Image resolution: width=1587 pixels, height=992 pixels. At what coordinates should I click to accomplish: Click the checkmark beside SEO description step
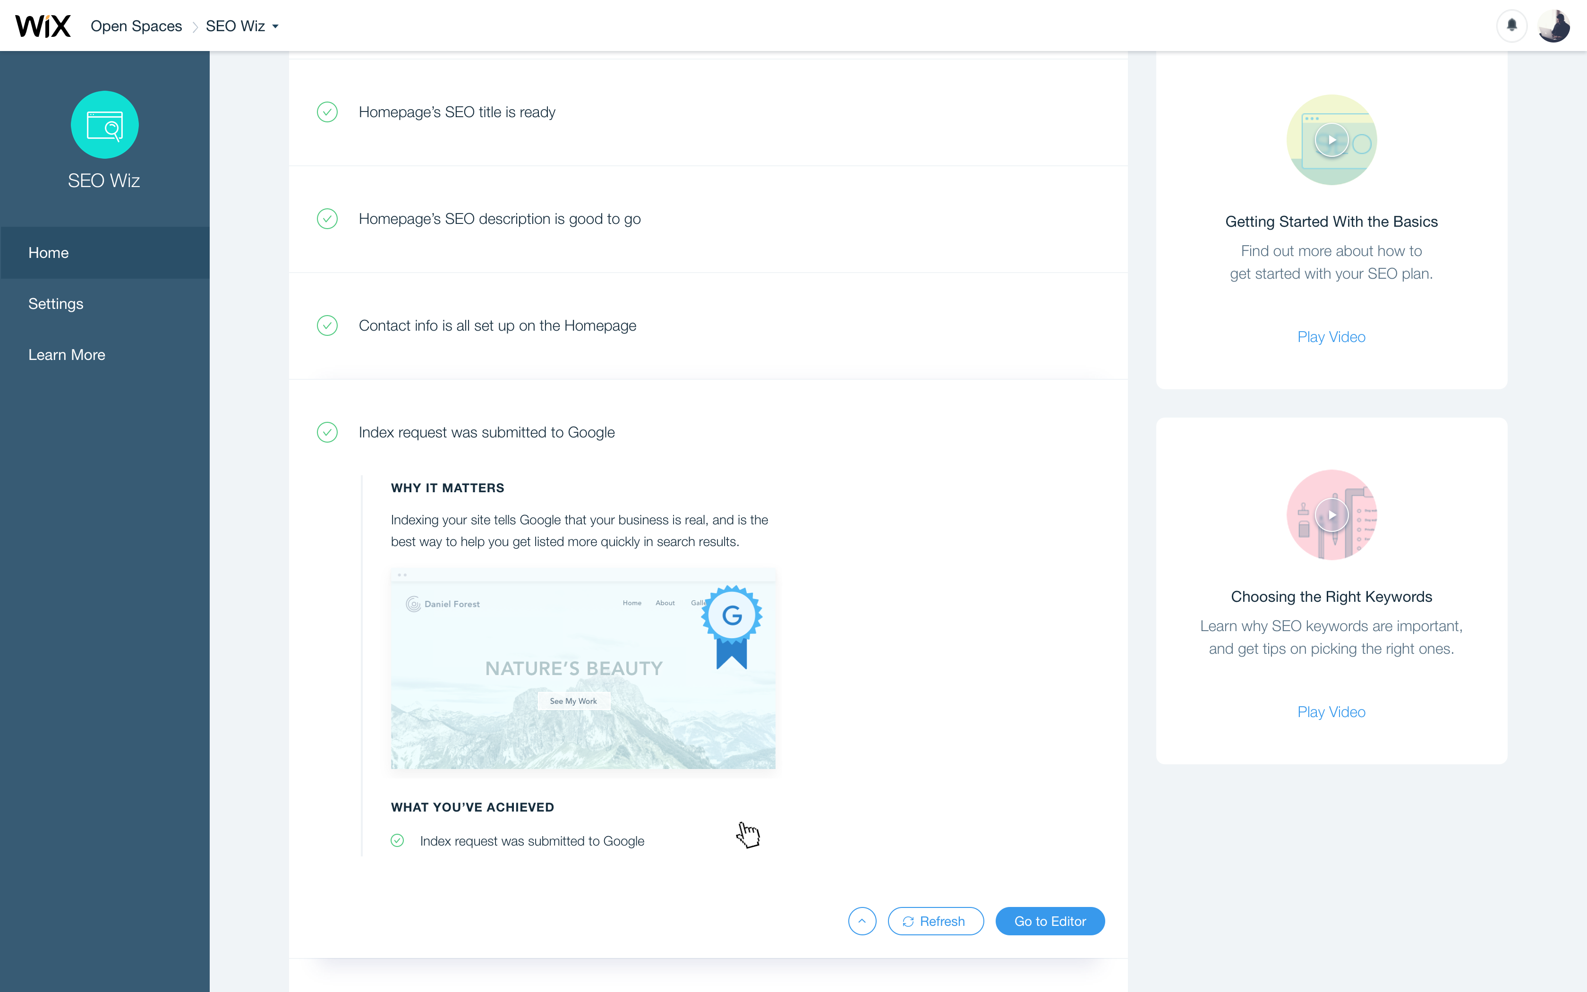[x=327, y=218]
